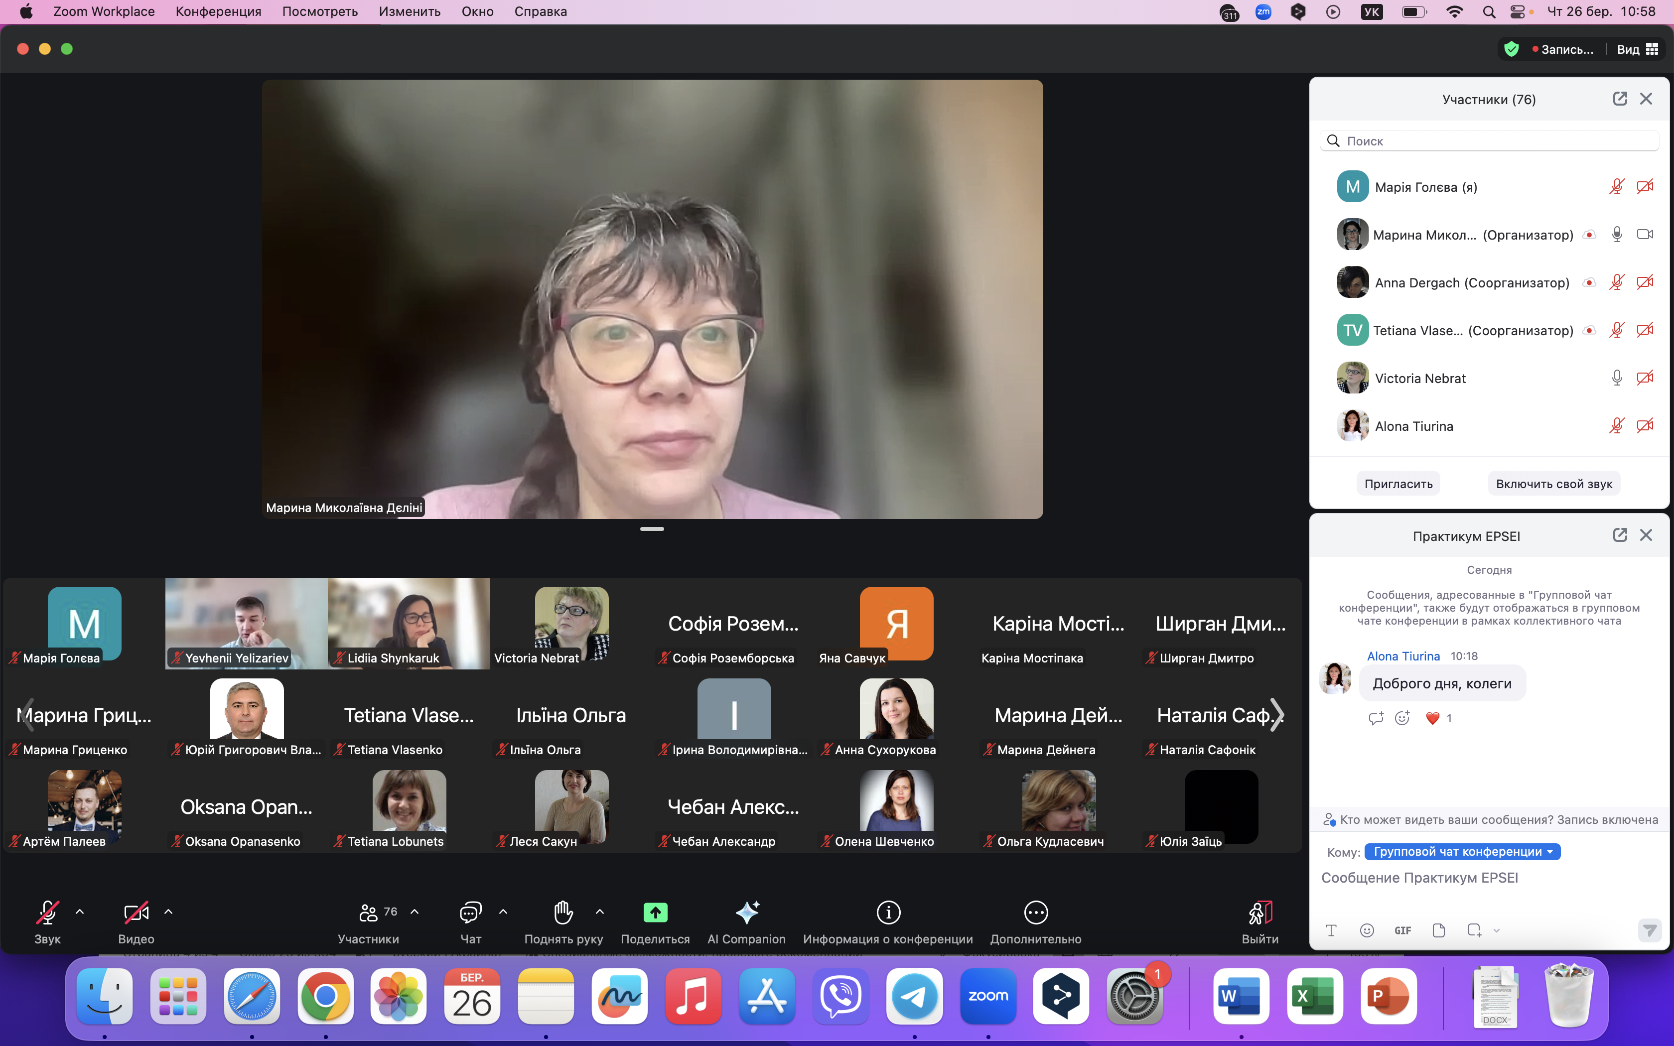Image resolution: width=1674 pixels, height=1046 pixels.
Task: Open emoji picker in chat toolbar
Action: coord(1367,930)
